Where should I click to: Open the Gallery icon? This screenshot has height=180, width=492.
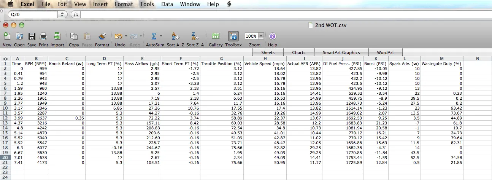pyautogui.click(x=216, y=37)
